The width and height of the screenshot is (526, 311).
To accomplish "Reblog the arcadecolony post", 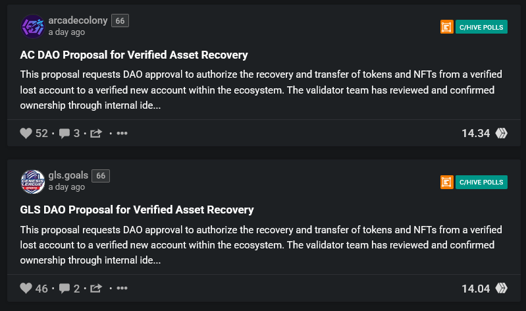I will 95,133.
